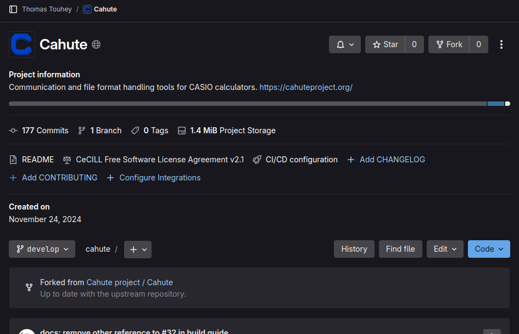Open the blue Code dropdown
Image resolution: width=519 pixels, height=334 pixels.
pyautogui.click(x=489, y=249)
